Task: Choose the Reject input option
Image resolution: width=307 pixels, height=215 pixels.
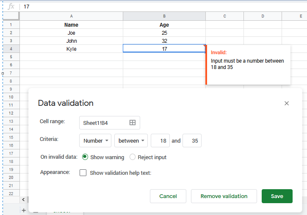Action: (133, 157)
